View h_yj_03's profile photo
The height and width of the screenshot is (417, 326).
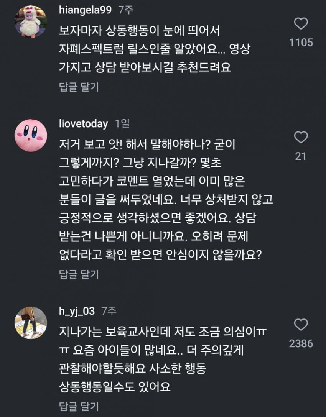coord(31,323)
